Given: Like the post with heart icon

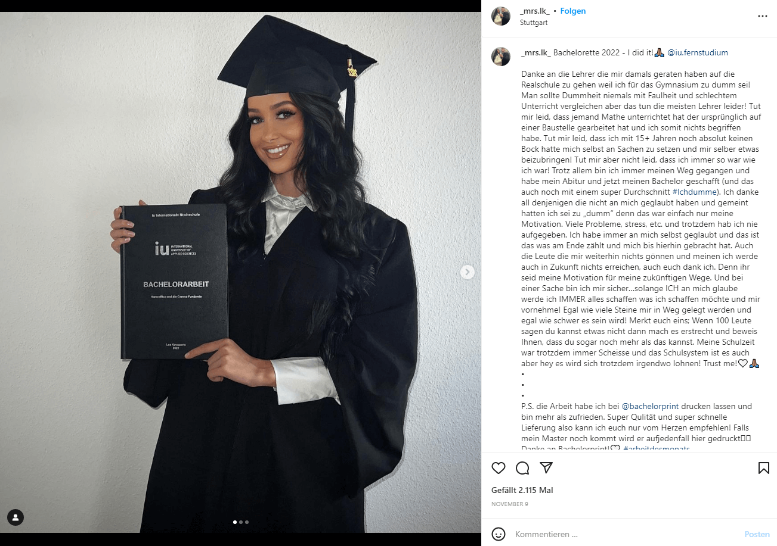Looking at the screenshot, I should click(x=499, y=468).
